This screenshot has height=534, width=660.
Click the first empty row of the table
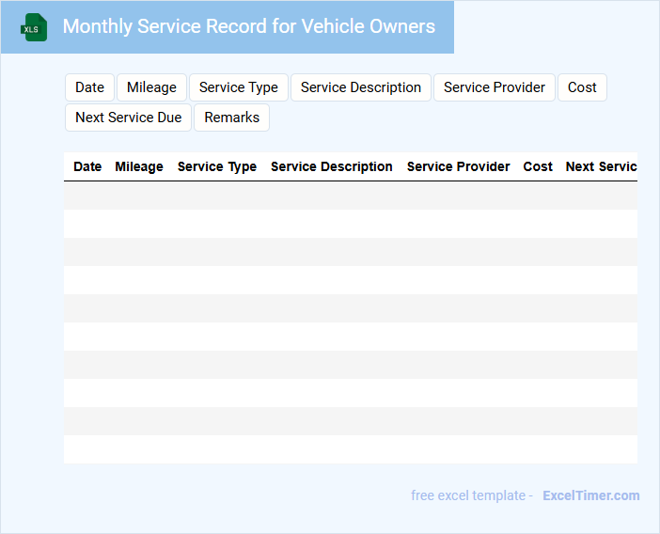pyautogui.click(x=350, y=196)
